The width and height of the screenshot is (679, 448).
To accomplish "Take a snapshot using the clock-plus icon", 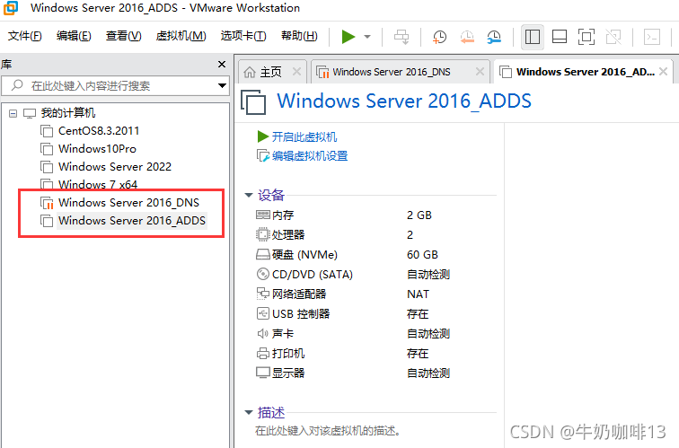I will (x=439, y=37).
